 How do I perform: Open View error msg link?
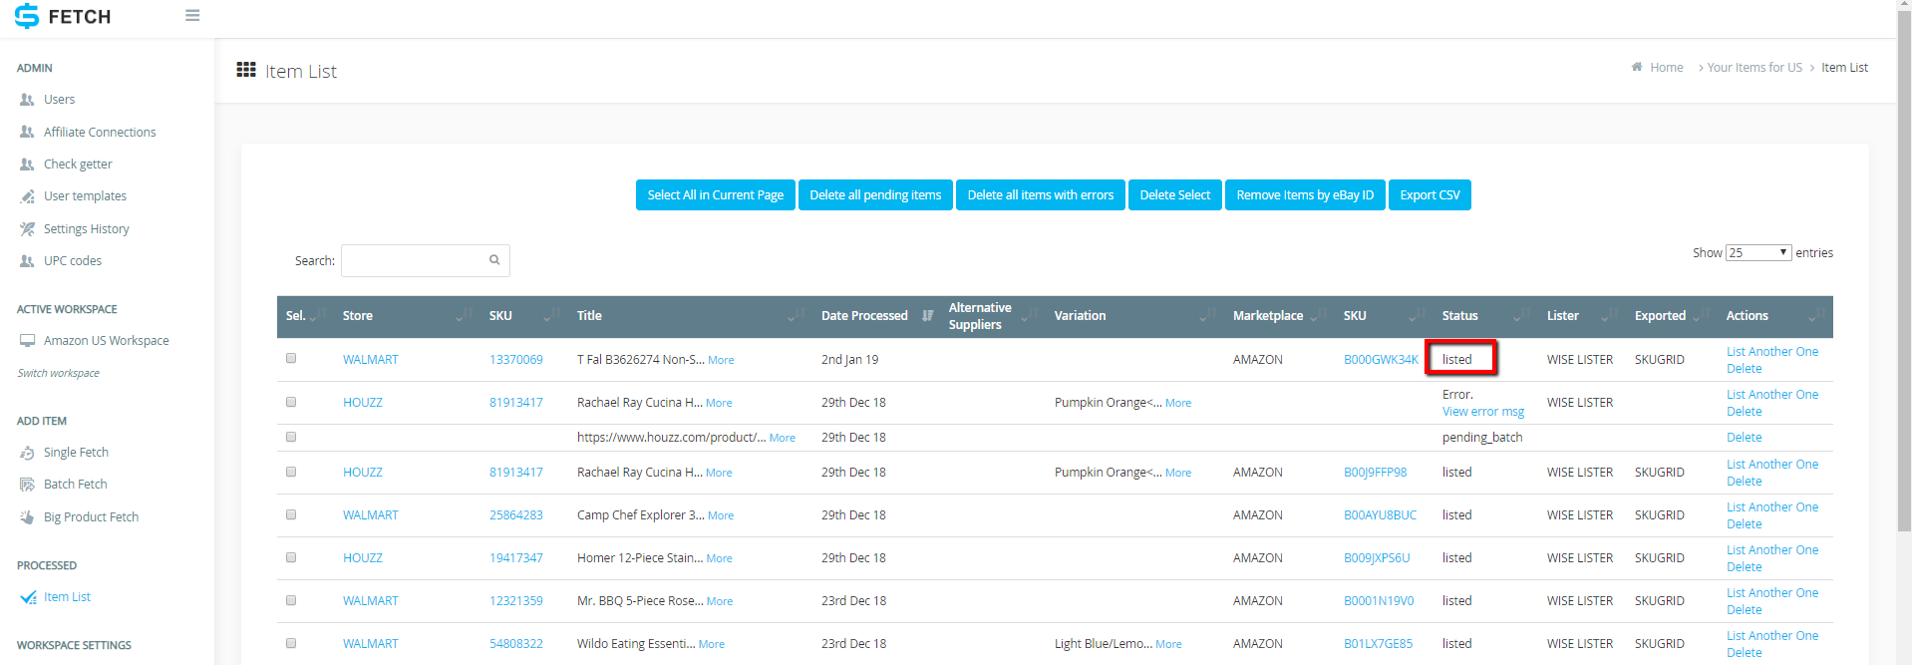[1483, 412]
